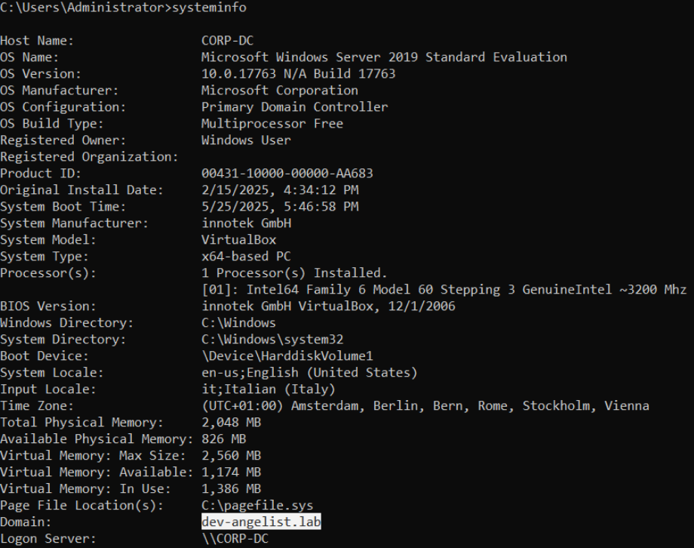Click the OS version 10.0.17763 build text
The height and width of the screenshot is (548, 694).
[x=298, y=74]
